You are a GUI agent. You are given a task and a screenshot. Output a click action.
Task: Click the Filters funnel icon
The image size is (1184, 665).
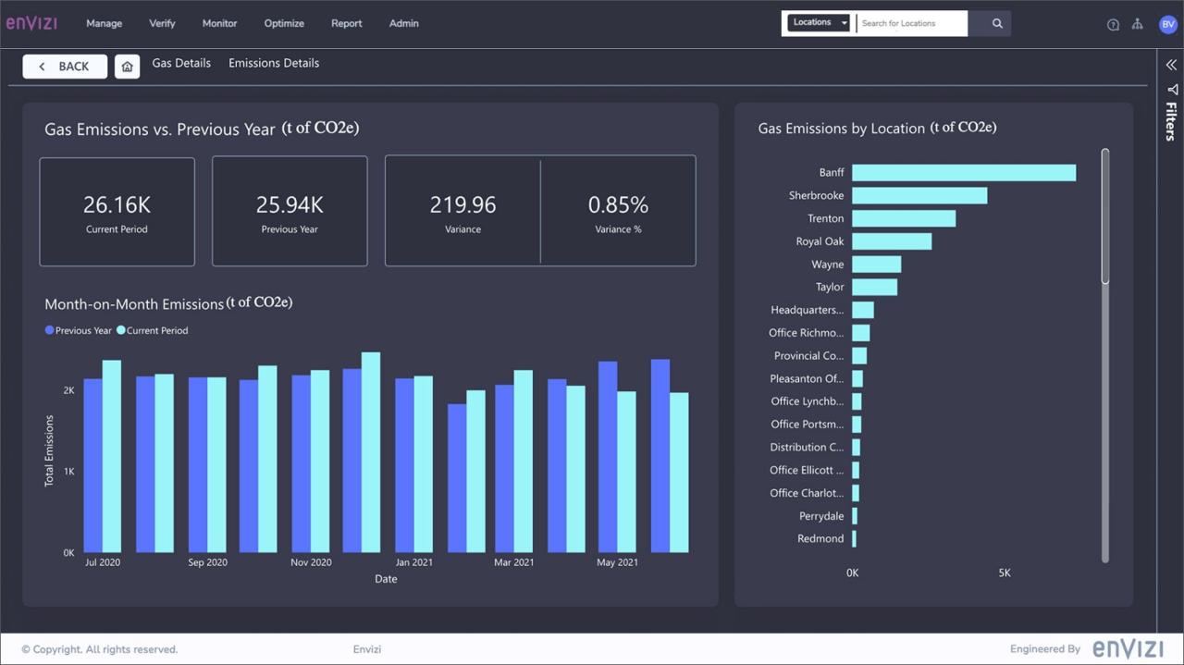[1172, 90]
